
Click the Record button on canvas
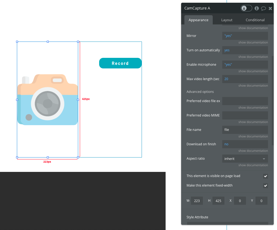tap(120, 63)
